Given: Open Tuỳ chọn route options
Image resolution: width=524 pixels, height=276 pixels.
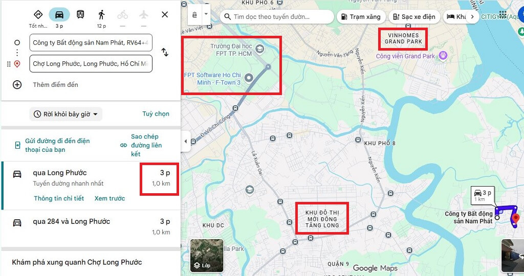Looking at the screenshot, I should point(156,114).
